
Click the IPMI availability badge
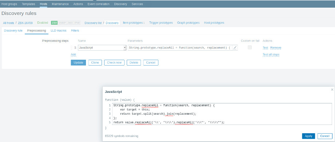(77, 23)
